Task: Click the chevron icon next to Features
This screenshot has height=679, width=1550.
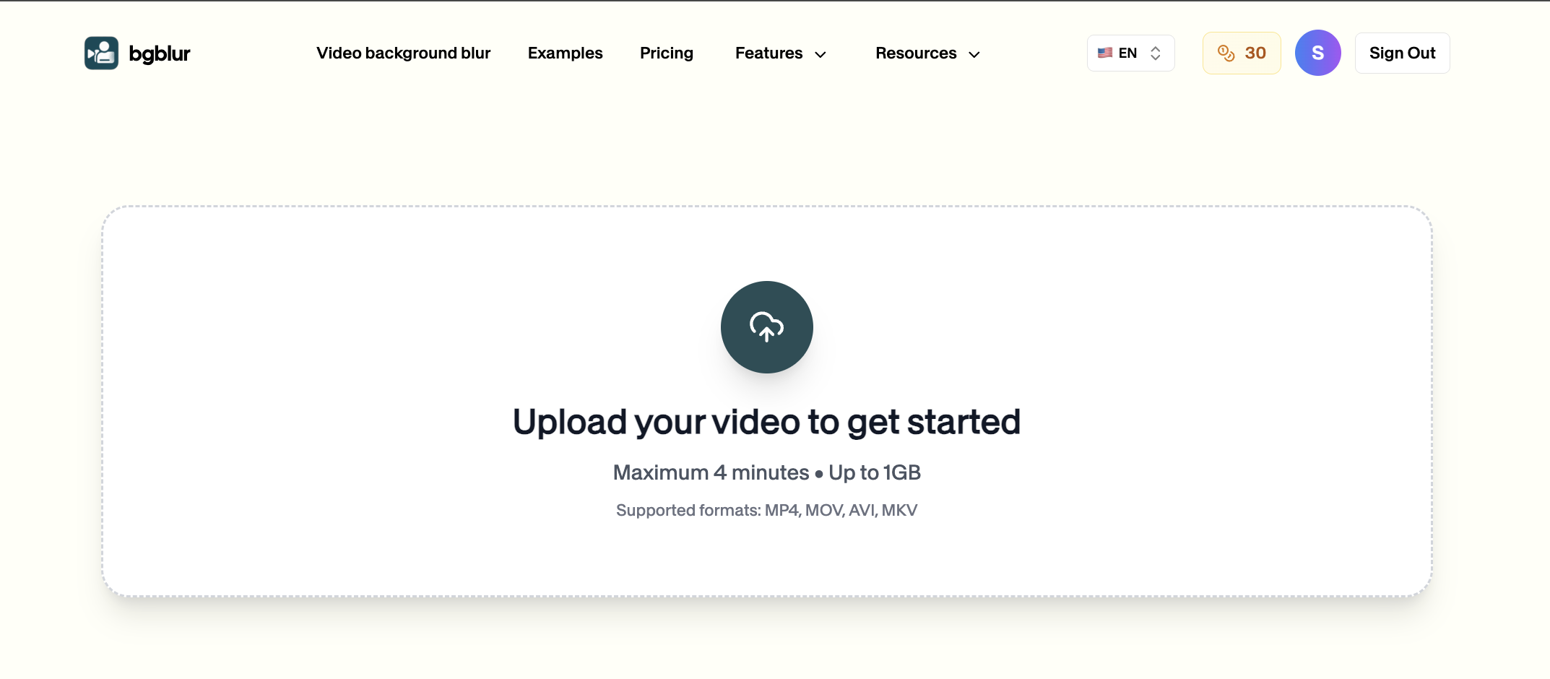Action: pos(821,54)
